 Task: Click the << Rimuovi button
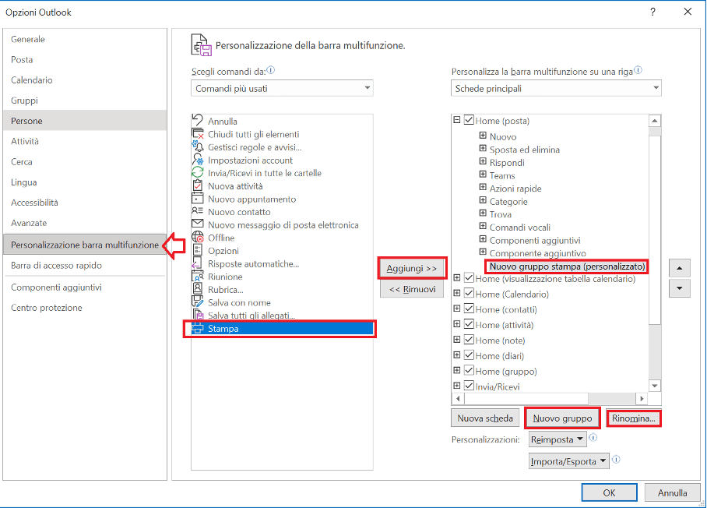[412, 289]
